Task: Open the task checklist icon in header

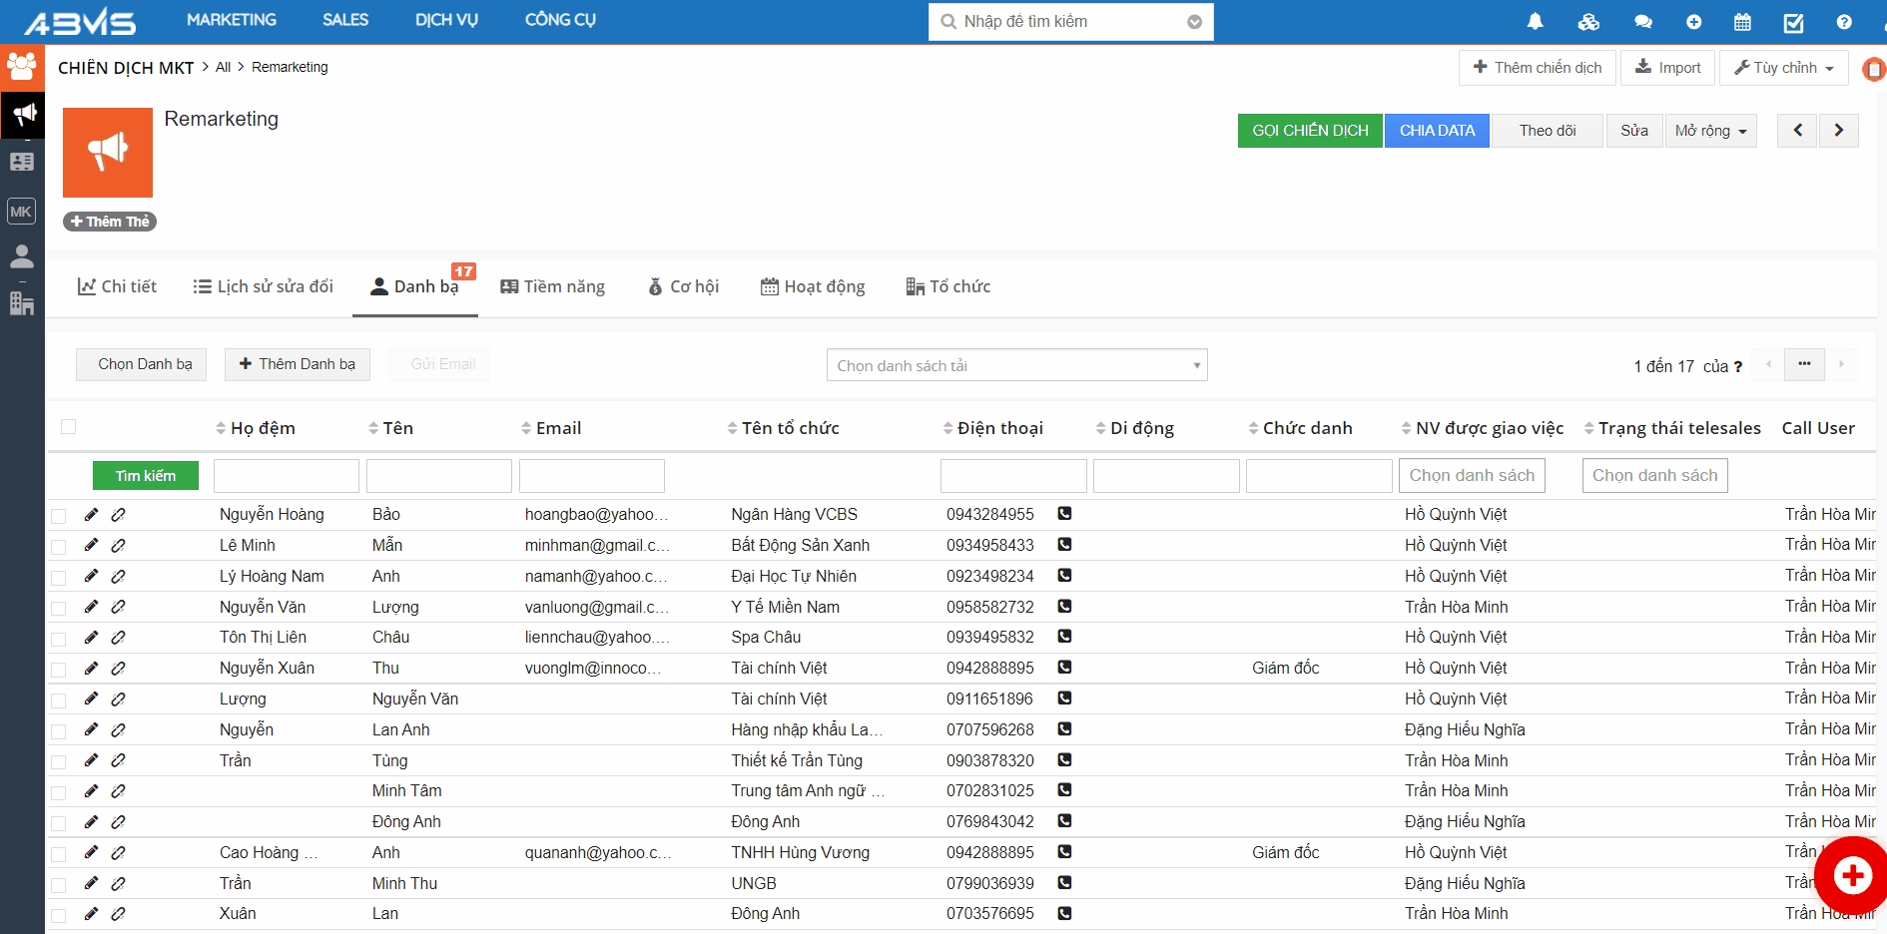Action: (x=1793, y=22)
